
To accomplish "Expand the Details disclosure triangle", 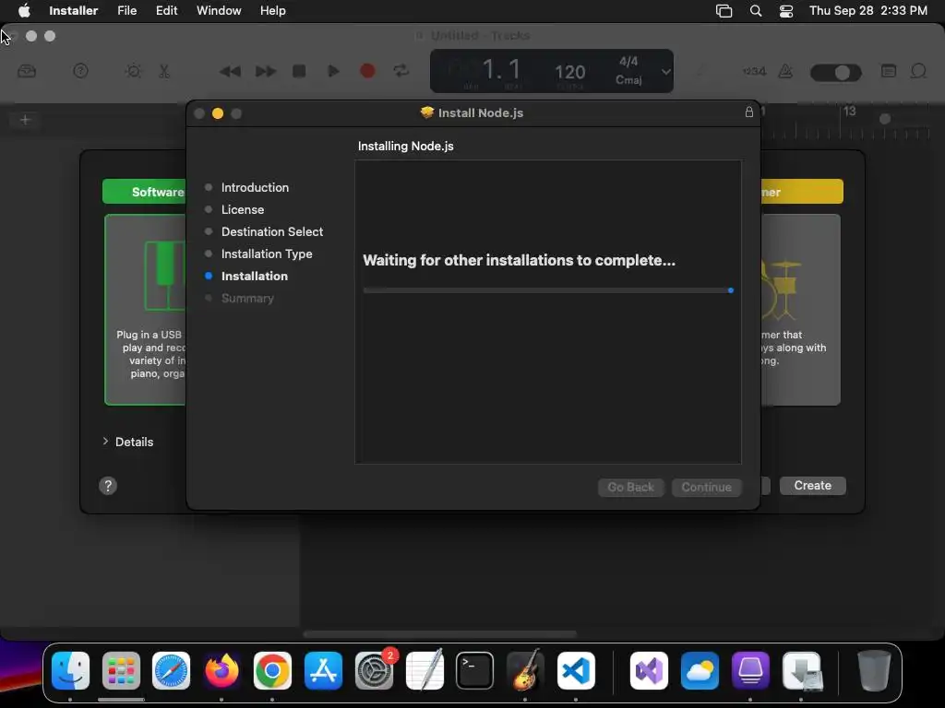I will pyautogui.click(x=105, y=442).
